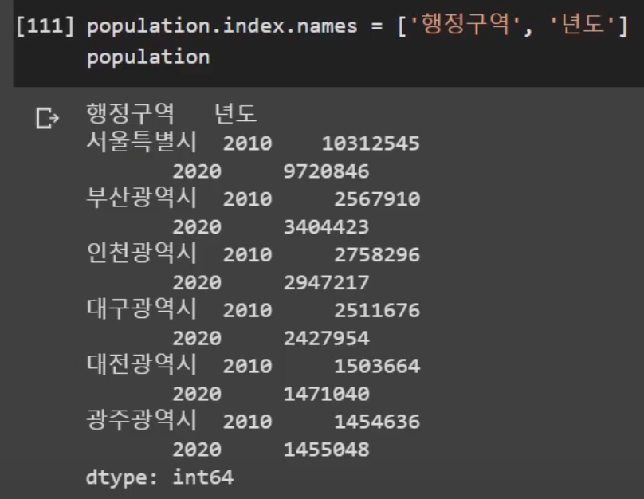Viewport: 644px width, 499px height.
Task: Select the row label '인천광역시'
Action: point(142,253)
